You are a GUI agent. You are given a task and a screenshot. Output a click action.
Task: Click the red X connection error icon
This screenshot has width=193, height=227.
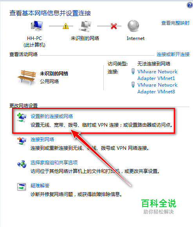(x=114, y=26)
